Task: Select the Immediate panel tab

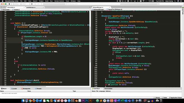Action: click(108, 89)
